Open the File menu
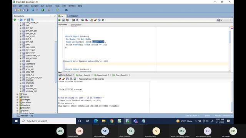246x138 pixels. click(x=15, y=6)
